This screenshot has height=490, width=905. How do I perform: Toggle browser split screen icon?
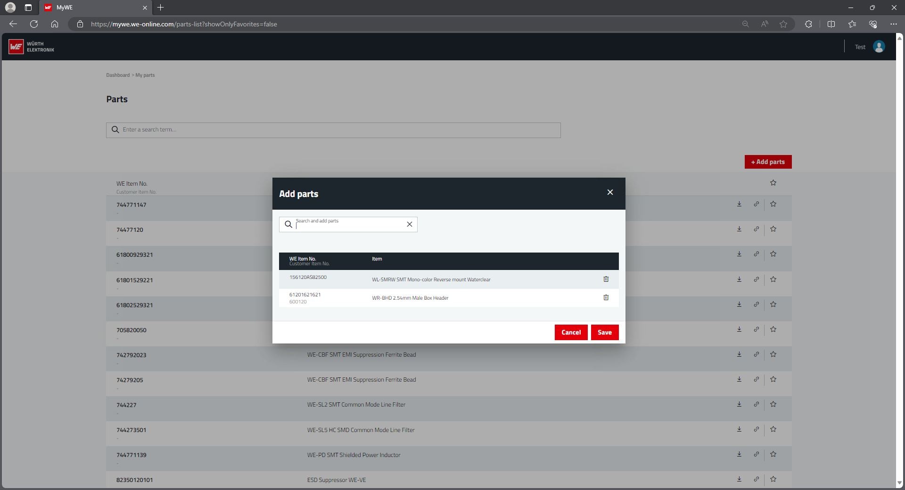(x=831, y=24)
